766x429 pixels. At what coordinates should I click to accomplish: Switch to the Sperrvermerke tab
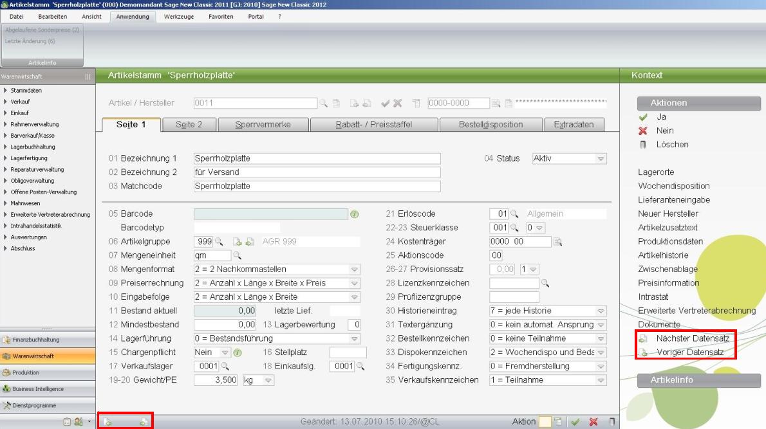pyautogui.click(x=263, y=124)
